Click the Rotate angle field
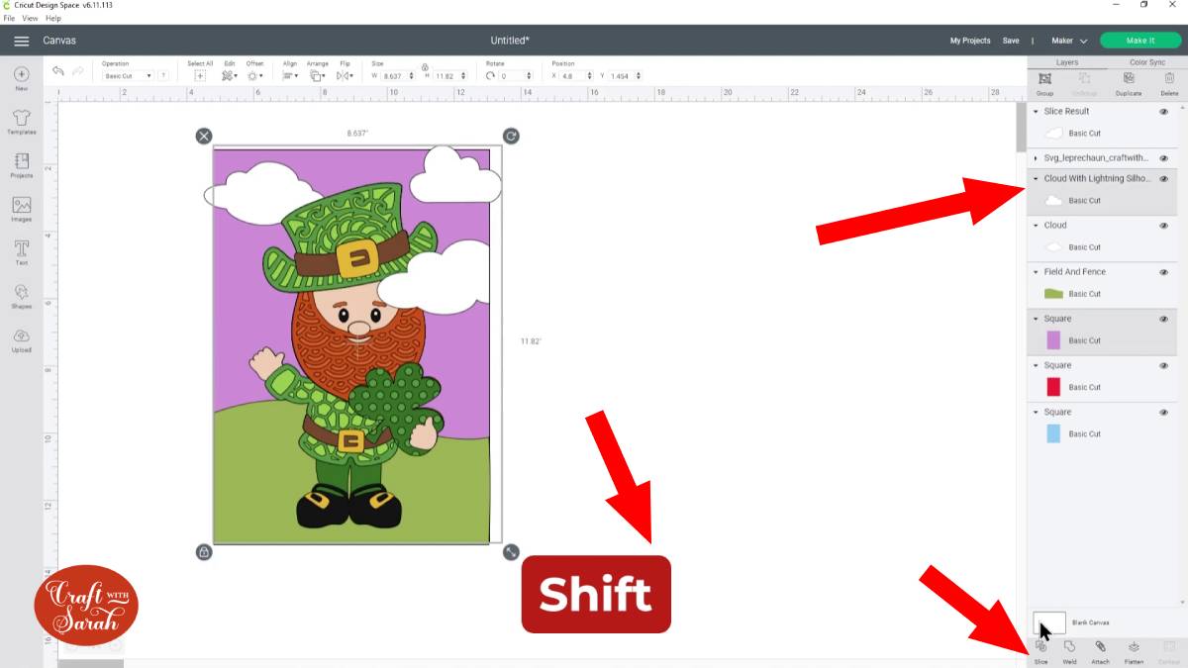This screenshot has width=1188, height=668. point(516,75)
